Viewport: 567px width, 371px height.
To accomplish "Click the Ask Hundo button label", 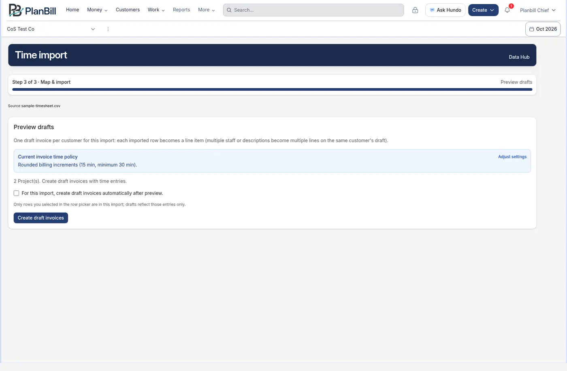I will click(x=449, y=10).
